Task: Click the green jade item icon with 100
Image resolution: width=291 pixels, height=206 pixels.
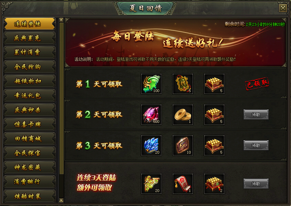Action: tap(151, 84)
